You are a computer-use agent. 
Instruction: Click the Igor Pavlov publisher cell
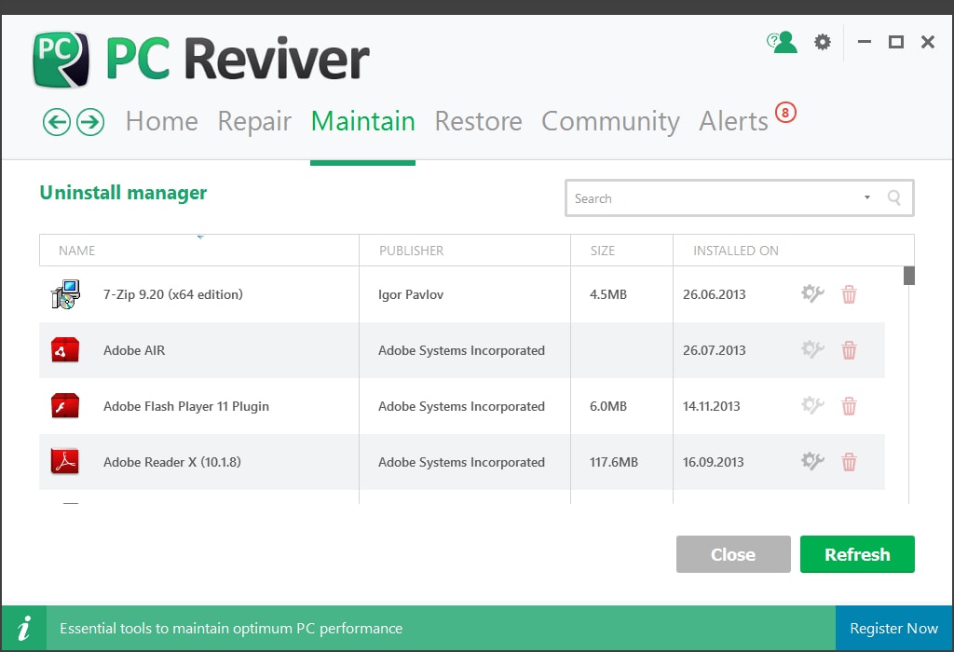pyautogui.click(x=411, y=294)
